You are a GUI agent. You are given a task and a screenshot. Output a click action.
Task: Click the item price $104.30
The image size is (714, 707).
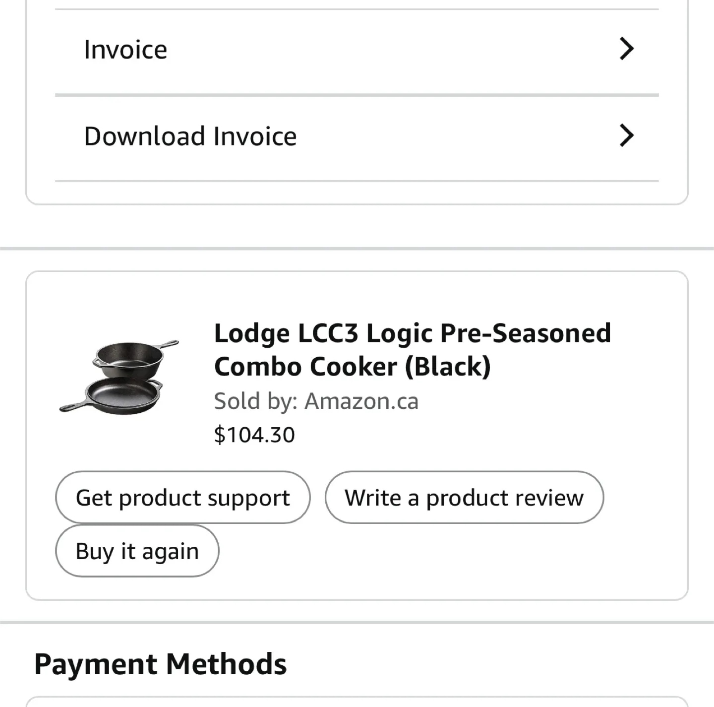254,433
